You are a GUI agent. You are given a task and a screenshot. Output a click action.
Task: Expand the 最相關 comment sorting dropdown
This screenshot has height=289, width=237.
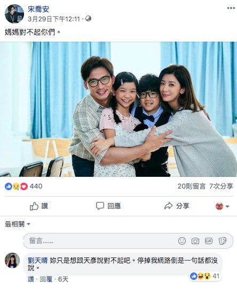click(x=17, y=224)
